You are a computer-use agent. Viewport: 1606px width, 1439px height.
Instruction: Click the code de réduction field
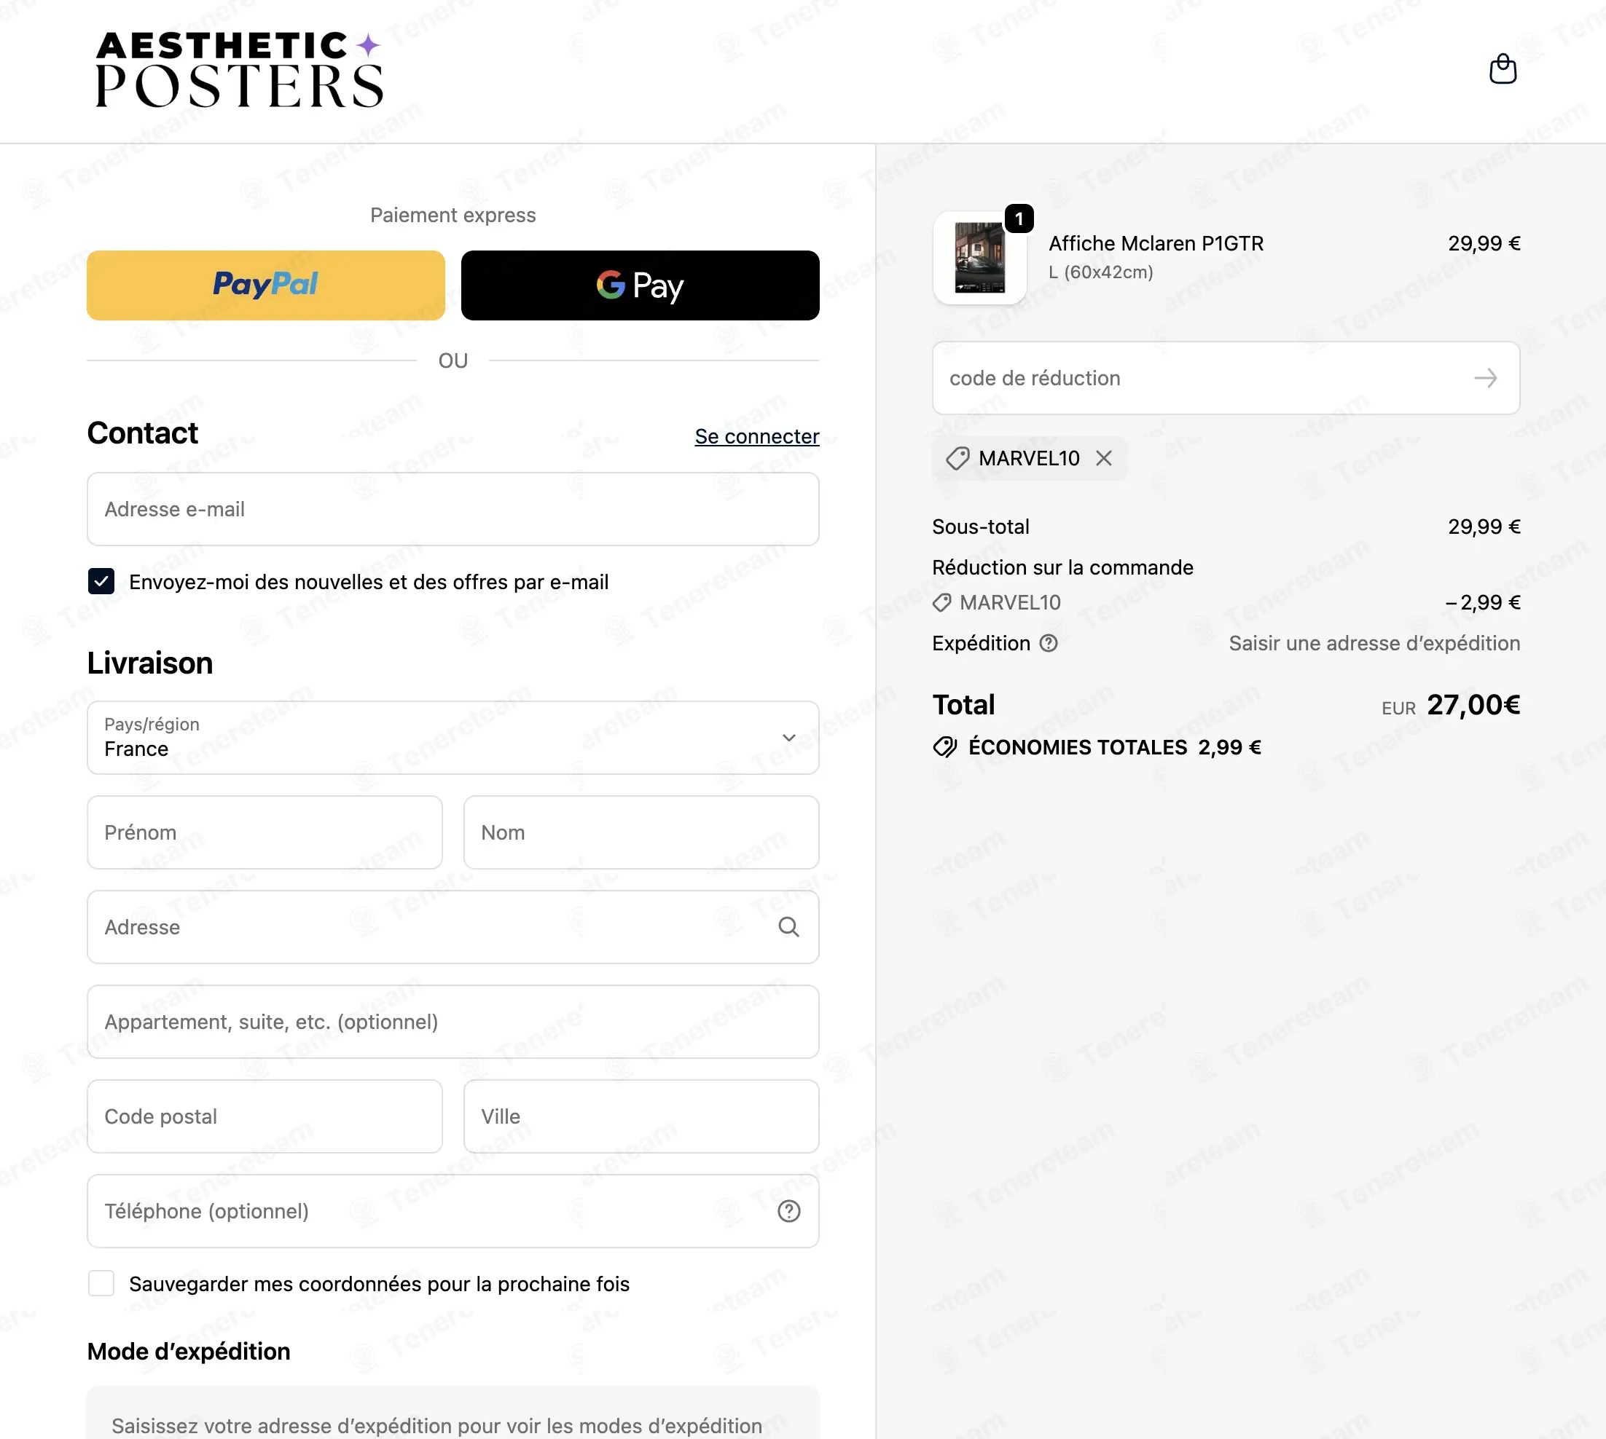pos(1226,378)
